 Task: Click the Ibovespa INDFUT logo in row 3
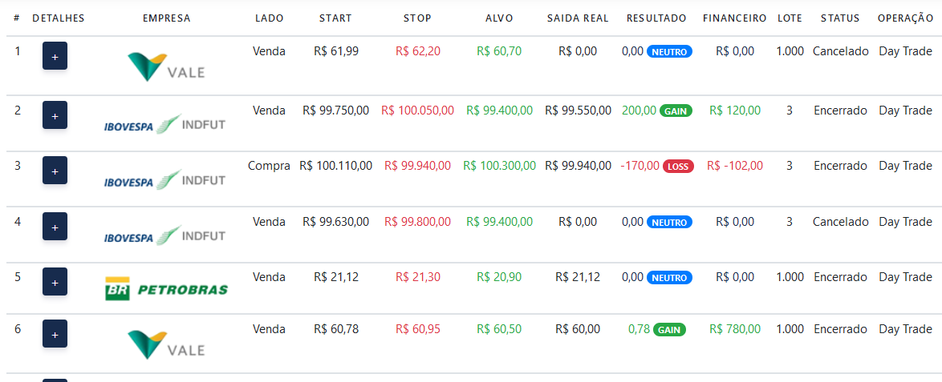pos(164,181)
